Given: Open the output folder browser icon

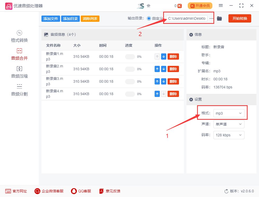Looking at the screenshot, I should tap(219, 18).
